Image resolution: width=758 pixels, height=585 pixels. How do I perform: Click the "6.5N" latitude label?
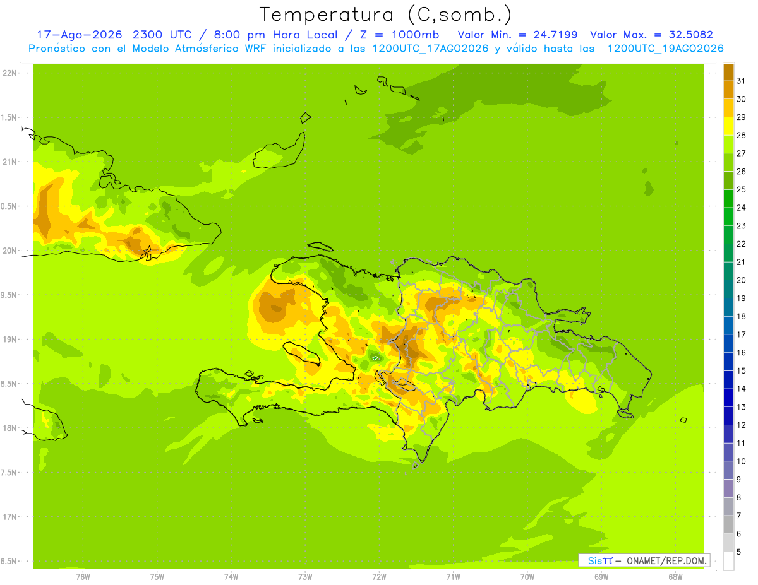click(x=9, y=561)
